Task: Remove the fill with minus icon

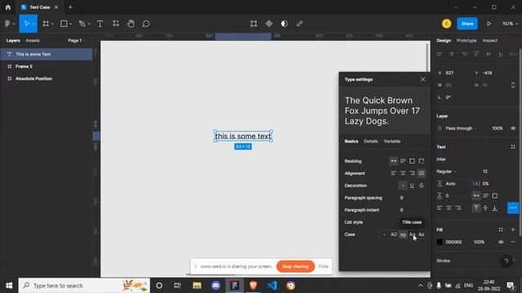Action: click(513, 243)
